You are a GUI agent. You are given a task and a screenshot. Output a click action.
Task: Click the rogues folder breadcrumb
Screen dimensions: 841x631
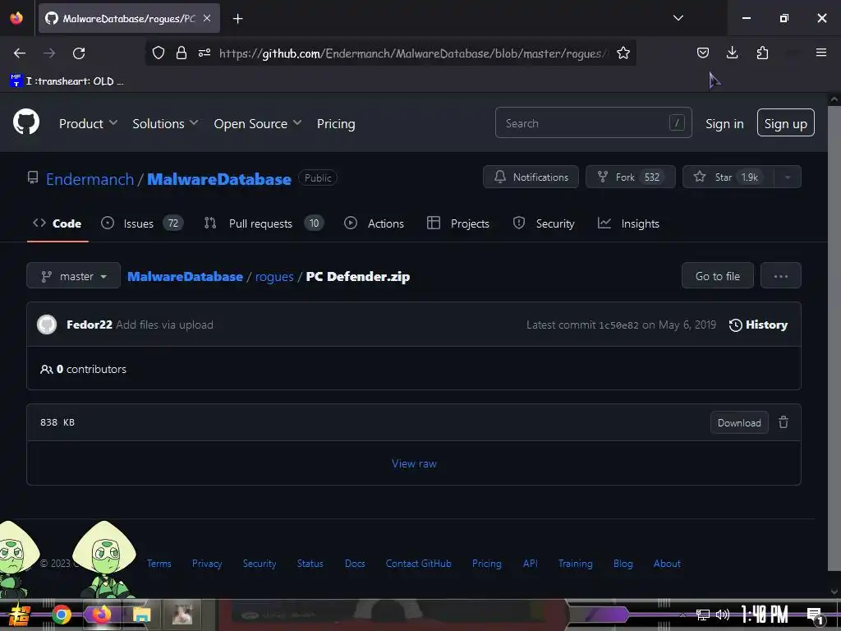[x=274, y=276]
